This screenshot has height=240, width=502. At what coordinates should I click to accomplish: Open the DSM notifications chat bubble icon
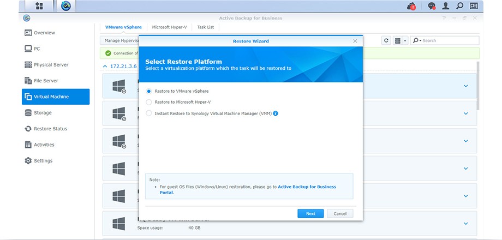click(x=432, y=6)
